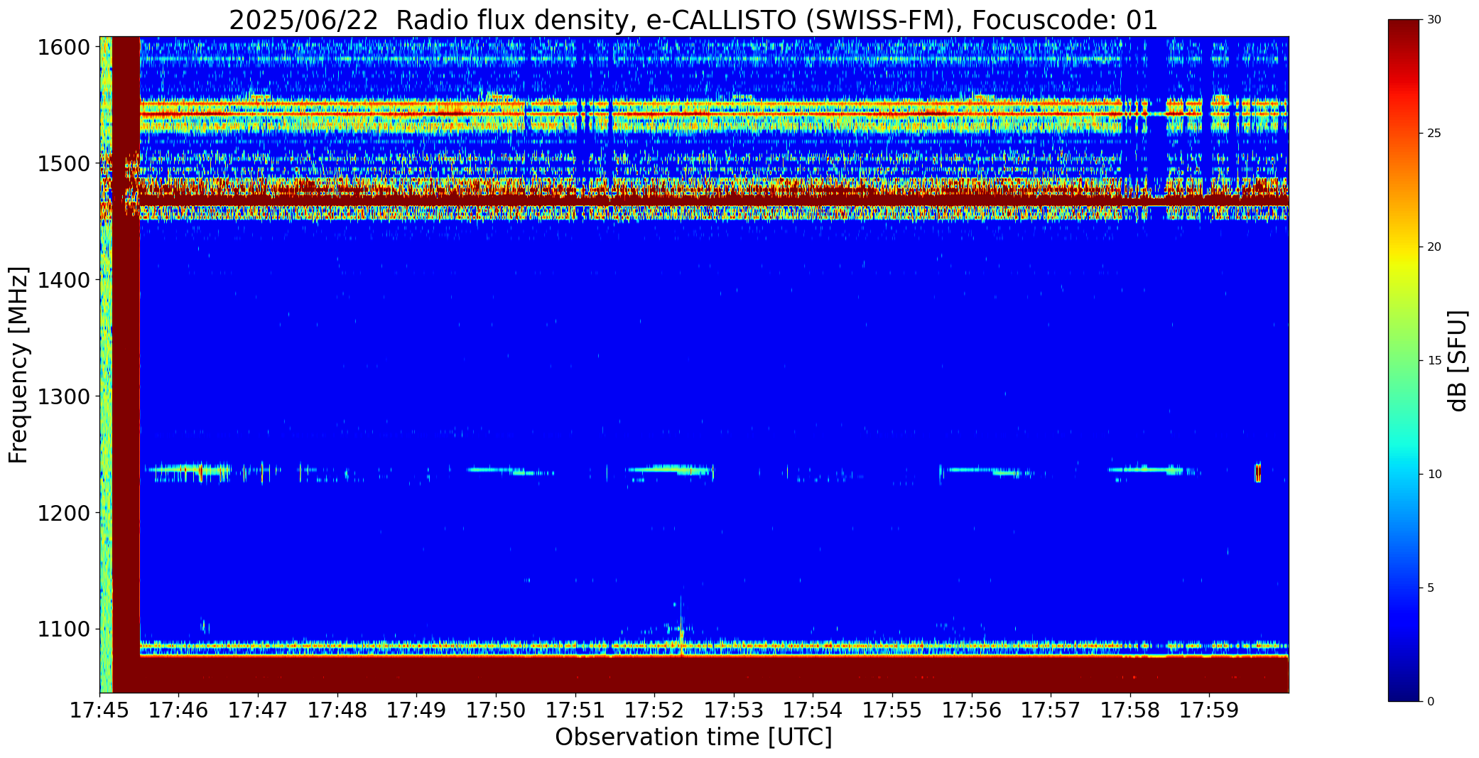The image size is (1479, 758).
Task: Click the 17:51 time tick label
Action: pyautogui.click(x=575, y=710)
